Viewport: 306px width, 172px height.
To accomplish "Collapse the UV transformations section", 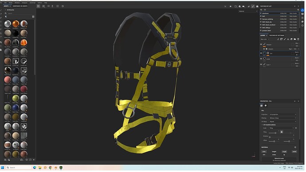I will point(262,125).
